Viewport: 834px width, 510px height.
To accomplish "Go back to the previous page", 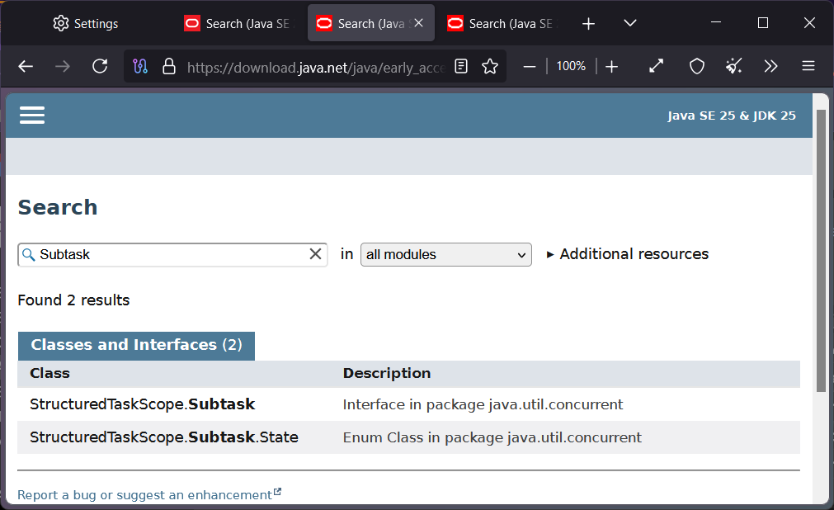I will [x=26, y=67].
